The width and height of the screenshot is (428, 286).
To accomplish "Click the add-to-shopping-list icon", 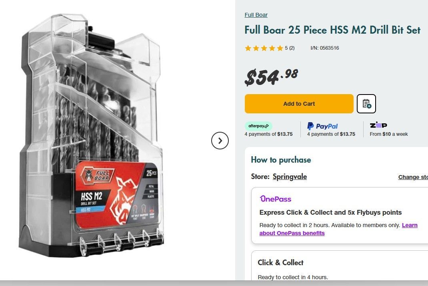I will [366, 103].
